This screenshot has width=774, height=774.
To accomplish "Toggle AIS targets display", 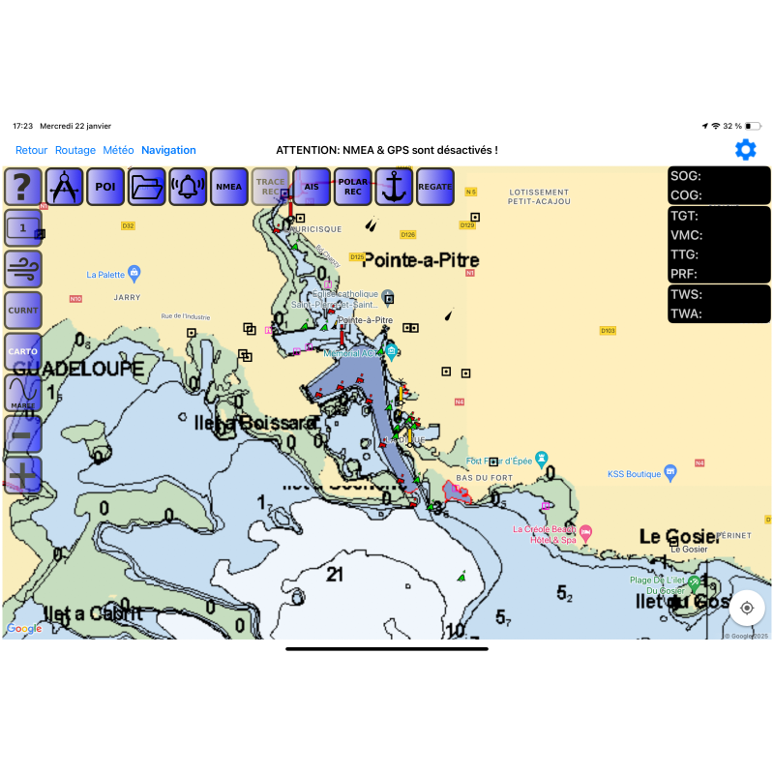I will click(312, 187).
